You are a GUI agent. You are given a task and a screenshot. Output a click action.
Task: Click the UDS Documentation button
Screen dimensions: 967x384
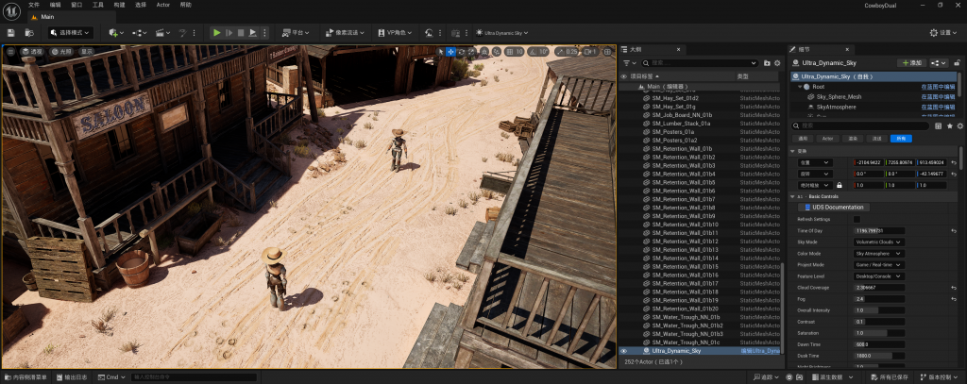pyautogui.click(x=832, y=208)
